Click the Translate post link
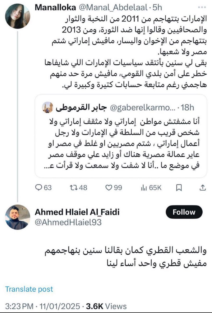The width and height of the screenshot is (212, 313). [29, 289]
